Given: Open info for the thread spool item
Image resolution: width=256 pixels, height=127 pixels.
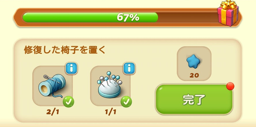Looking at the screenshot, I should coord(71,68).
